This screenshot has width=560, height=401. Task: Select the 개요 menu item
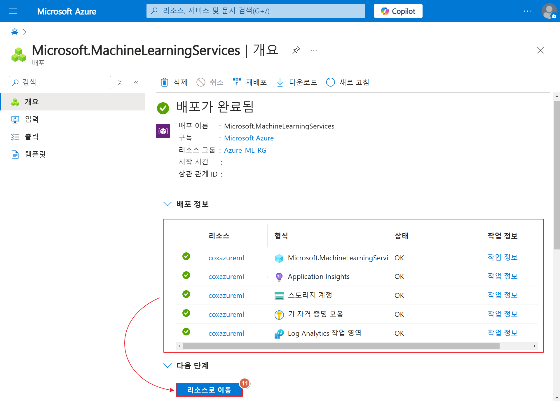[73, 102]
